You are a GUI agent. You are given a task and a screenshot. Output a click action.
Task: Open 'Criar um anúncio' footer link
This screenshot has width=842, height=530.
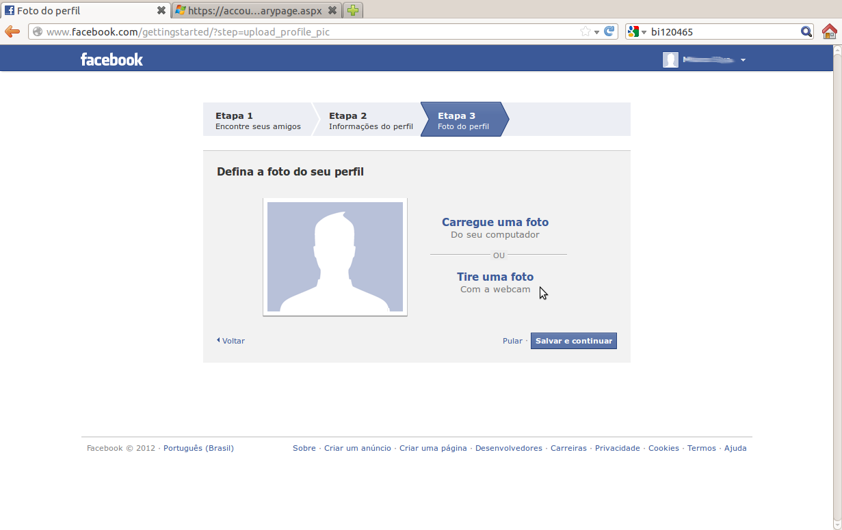[358, 448]
